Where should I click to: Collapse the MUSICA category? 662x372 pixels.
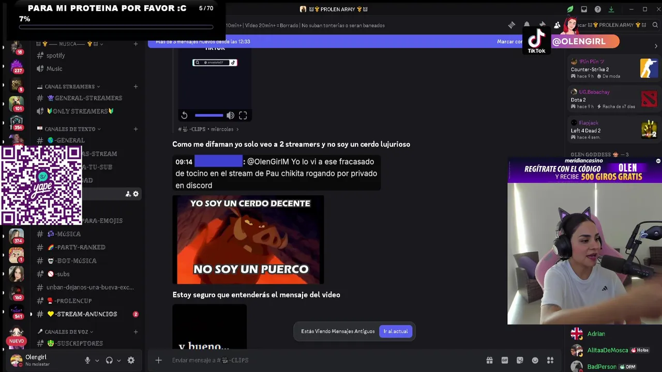click(70, 44)
